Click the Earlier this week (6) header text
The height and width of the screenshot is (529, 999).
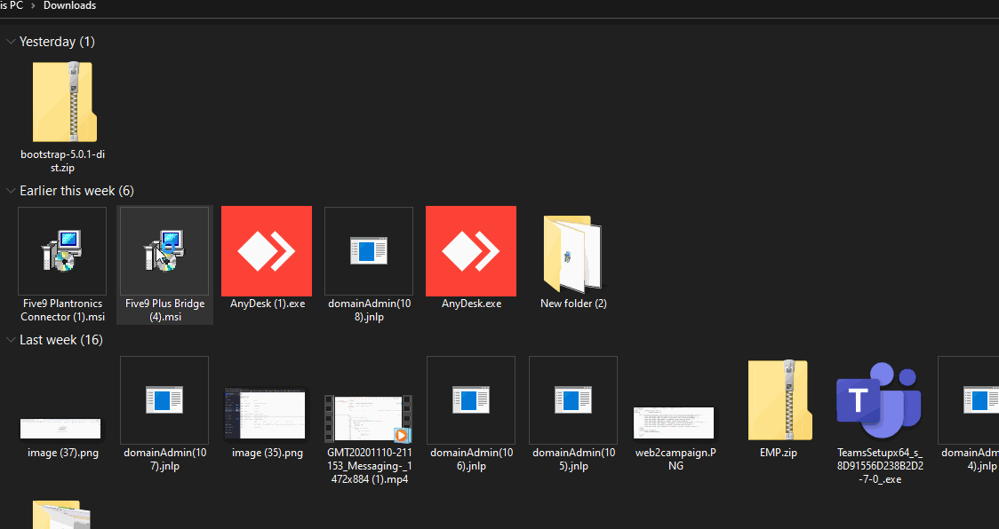(76, 191)
